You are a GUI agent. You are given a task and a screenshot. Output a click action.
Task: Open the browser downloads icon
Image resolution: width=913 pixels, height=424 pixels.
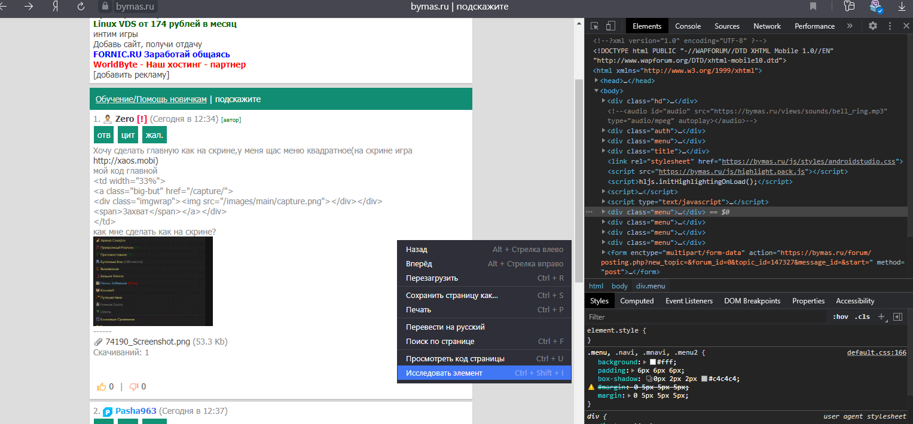(902, 7)
